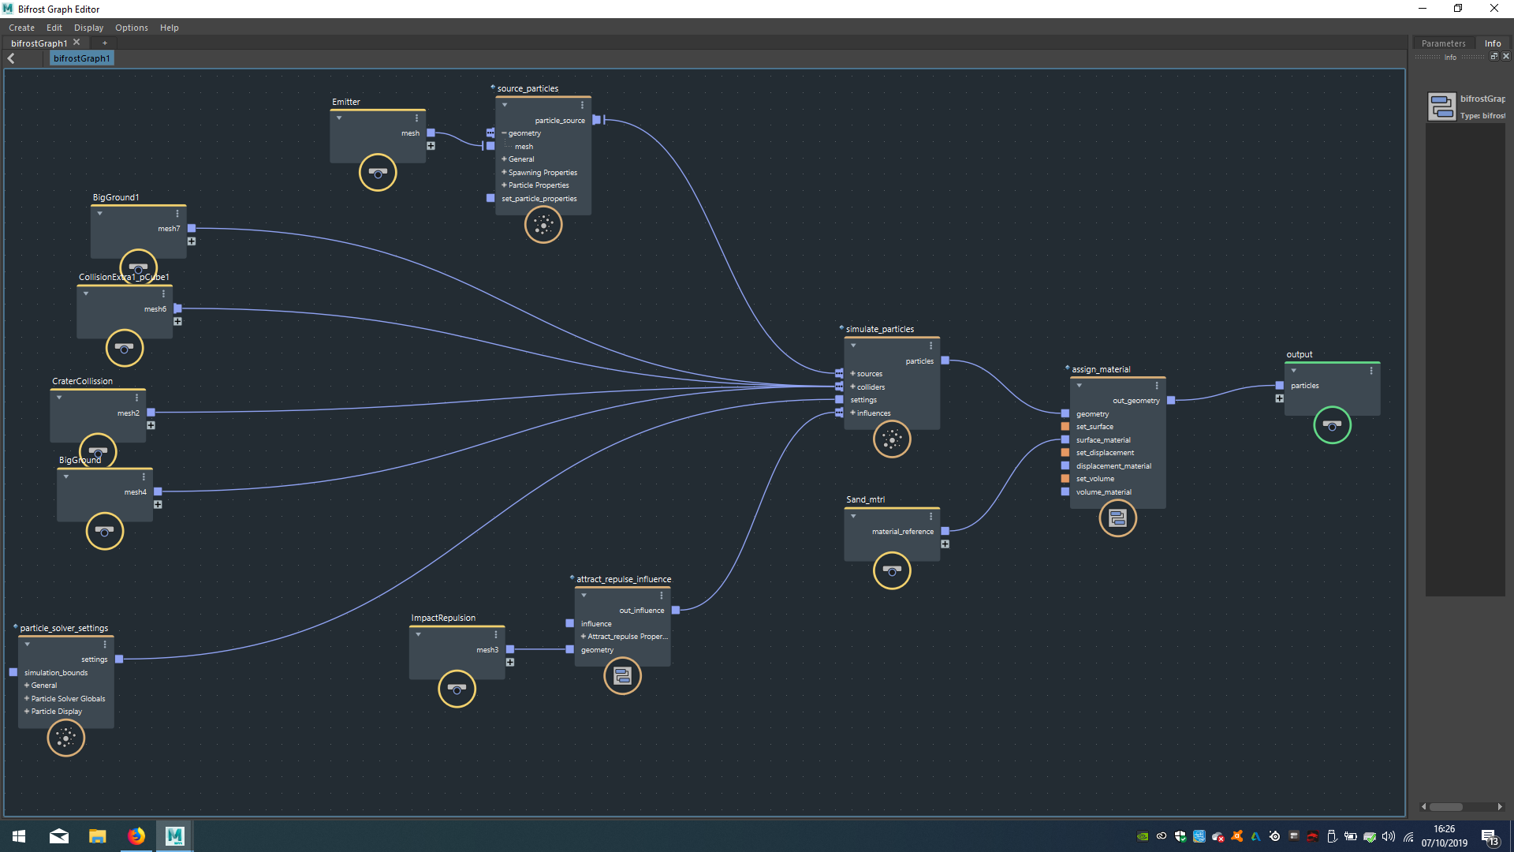
Task: Click the Sand_mtrl node circular icon
Action: click(892, 570)
